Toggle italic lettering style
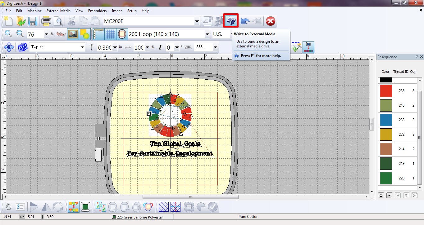 tap(160, 47)
